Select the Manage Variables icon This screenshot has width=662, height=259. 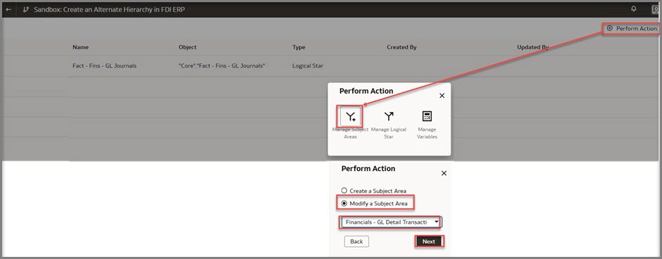[427, 116]
